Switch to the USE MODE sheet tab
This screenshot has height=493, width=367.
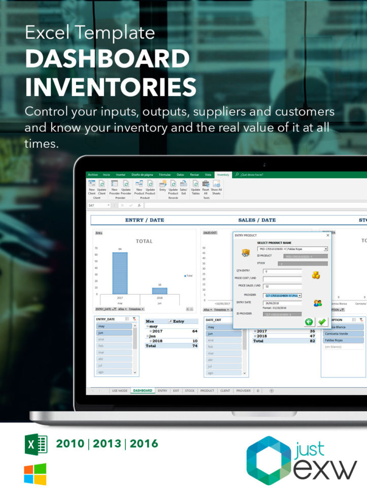(x=120, y=391)
